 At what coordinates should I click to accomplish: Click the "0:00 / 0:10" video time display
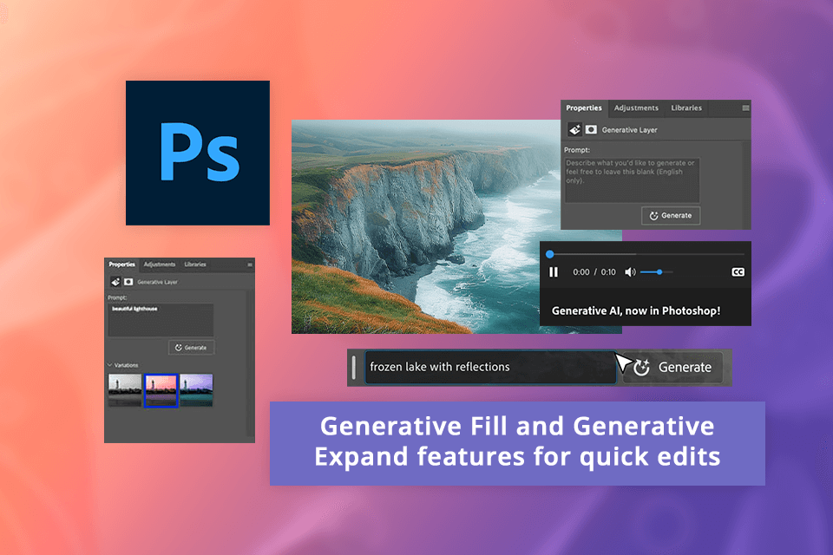[x=594, y=272]
